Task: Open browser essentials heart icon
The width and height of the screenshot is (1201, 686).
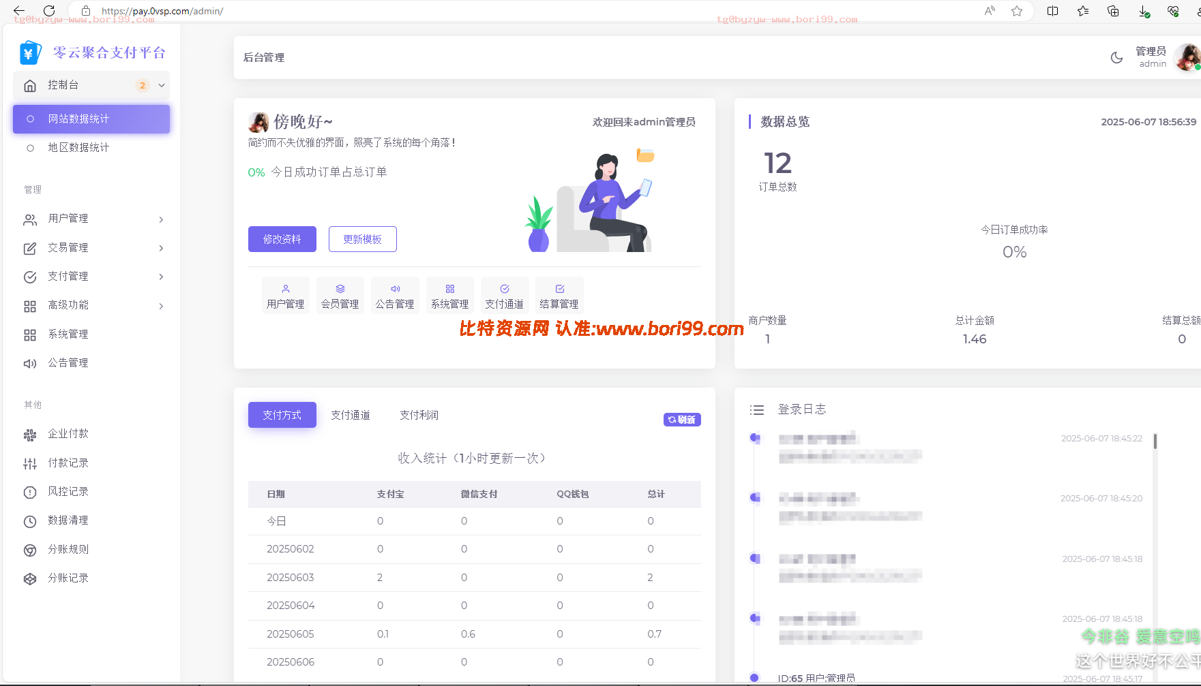Action: 1173,11
